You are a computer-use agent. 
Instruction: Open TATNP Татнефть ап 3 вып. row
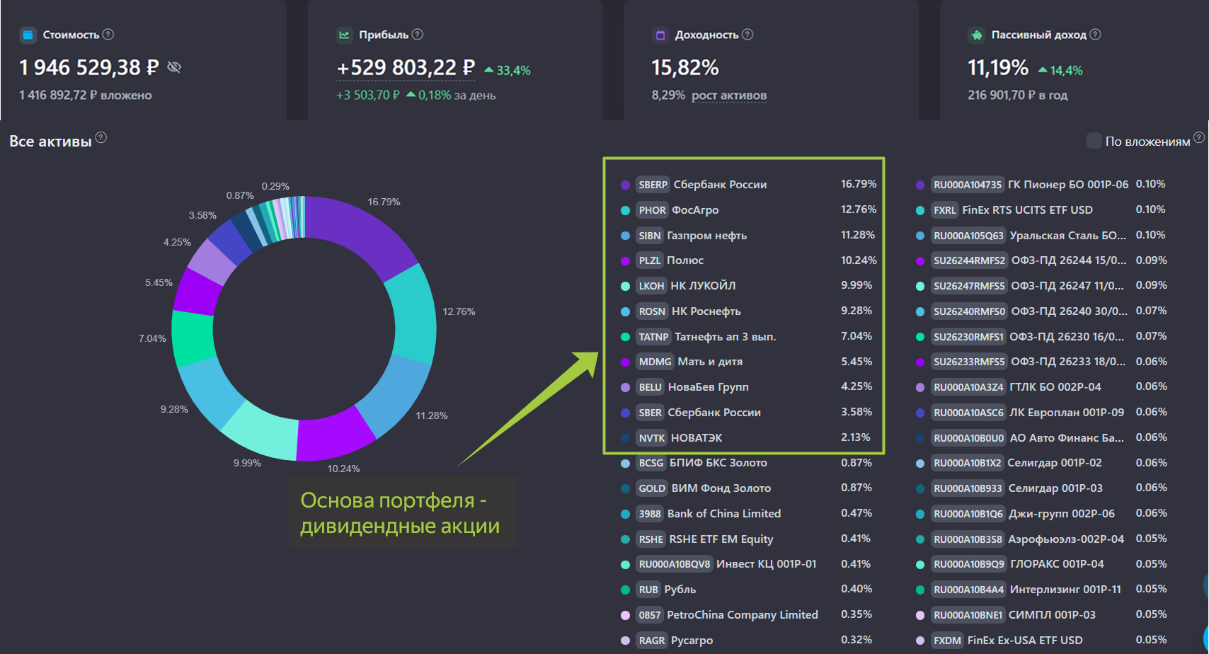(x=748, y=337)
